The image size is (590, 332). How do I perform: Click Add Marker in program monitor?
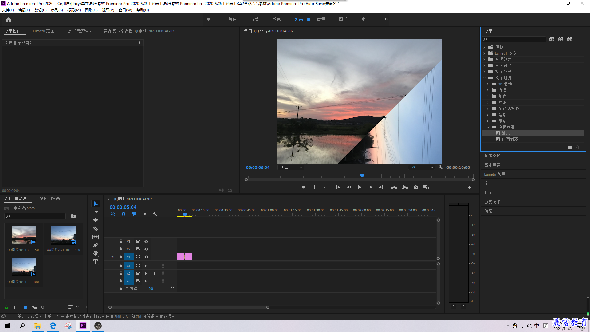pos(303,187)
